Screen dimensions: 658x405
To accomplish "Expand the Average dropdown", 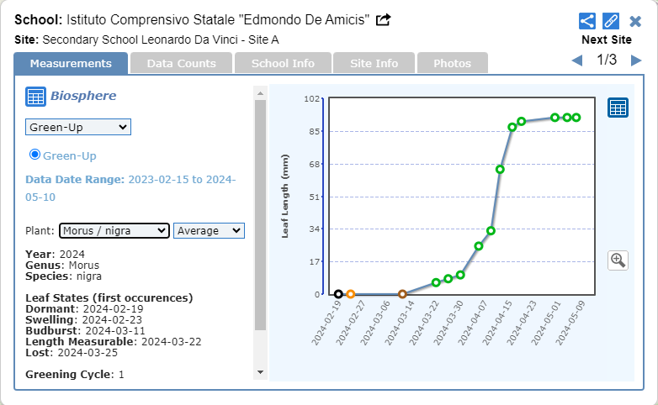I will click(x=209, y=231).
